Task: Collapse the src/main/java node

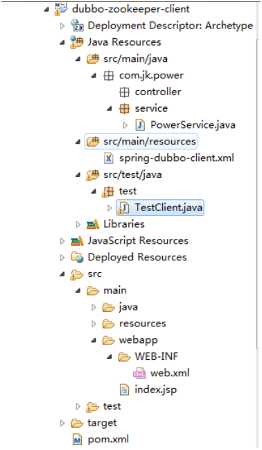Action: (78, 60)
